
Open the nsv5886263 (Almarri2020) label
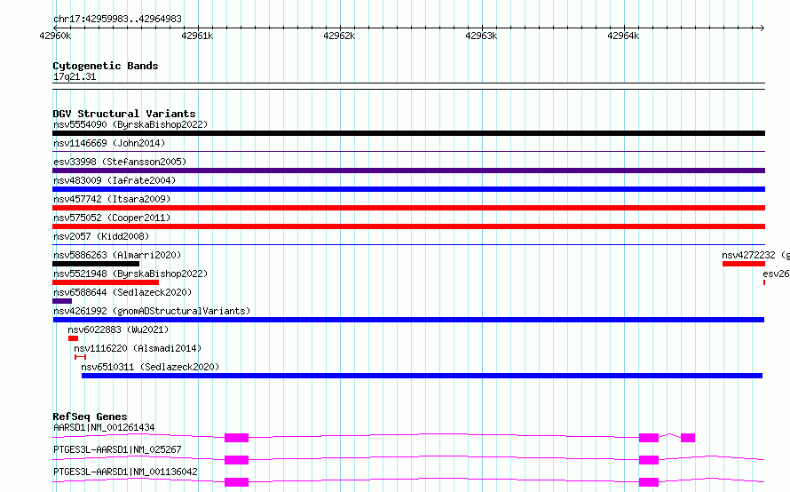pyautogui.click(x=117, y=255)
